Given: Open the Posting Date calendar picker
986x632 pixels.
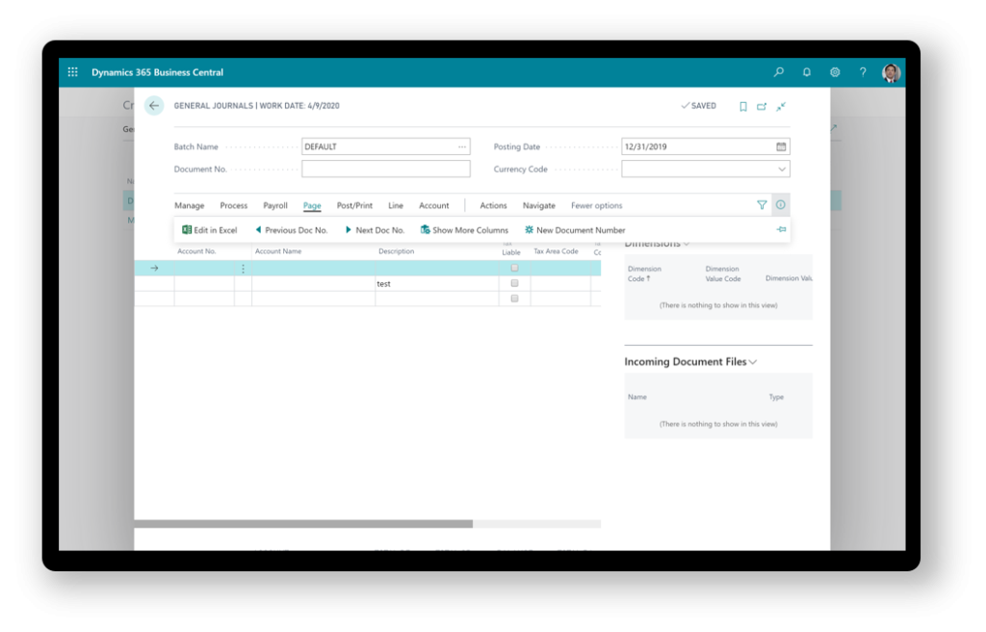Looking at the screenshot, I should [x=781, y=147].
